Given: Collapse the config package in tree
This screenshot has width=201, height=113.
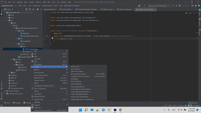Looking at the screenshot, I should pos(16,31).
